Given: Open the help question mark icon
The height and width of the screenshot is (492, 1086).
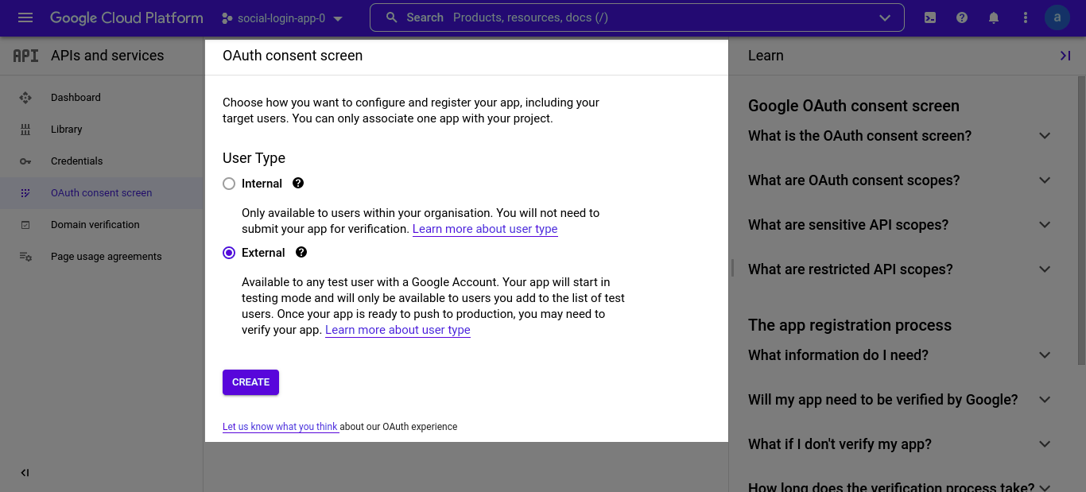Looking at the screenshot, I should tap(962, 17).
